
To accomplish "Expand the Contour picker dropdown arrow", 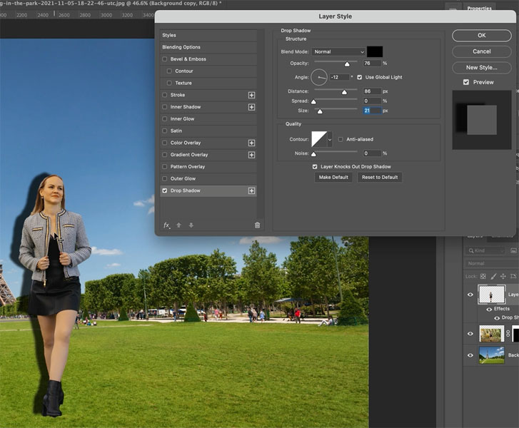I will tap(330, 139).
